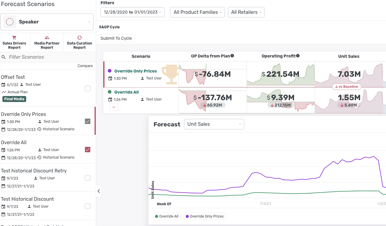The height and width of the screenshot is (226, 386).
Task: Collapse the scenarios sidebar with the chevron
Action: pos(99,191)
